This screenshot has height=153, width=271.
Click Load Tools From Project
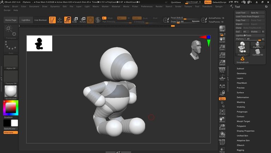point(250,17)
